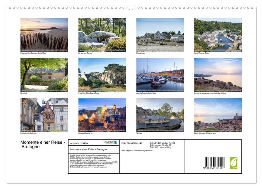Open the Jachthafen von Saint Malo photo
Image resolution: width=262 pixels, height=189 pixels.
160,75
